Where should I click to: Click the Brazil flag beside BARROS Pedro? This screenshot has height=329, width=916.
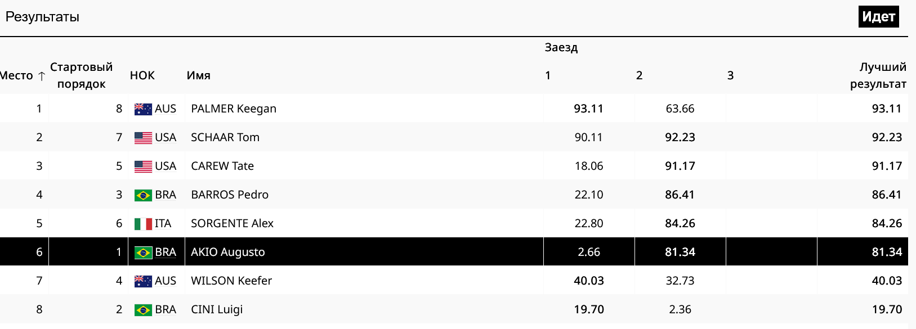coord(143,195)
